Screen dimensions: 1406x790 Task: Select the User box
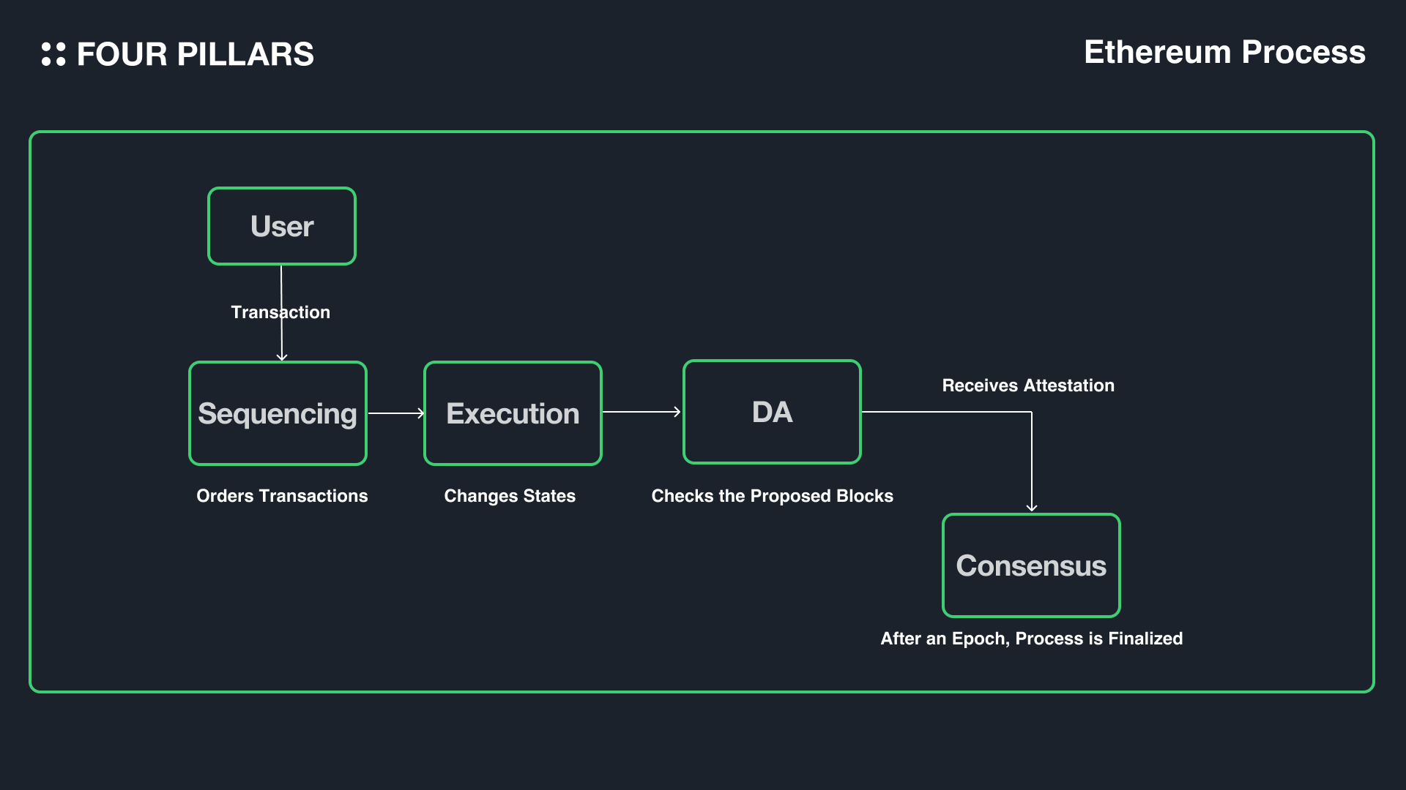(282, 226)
